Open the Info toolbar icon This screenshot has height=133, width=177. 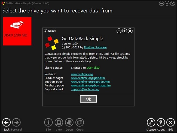[x=48, y=122]
